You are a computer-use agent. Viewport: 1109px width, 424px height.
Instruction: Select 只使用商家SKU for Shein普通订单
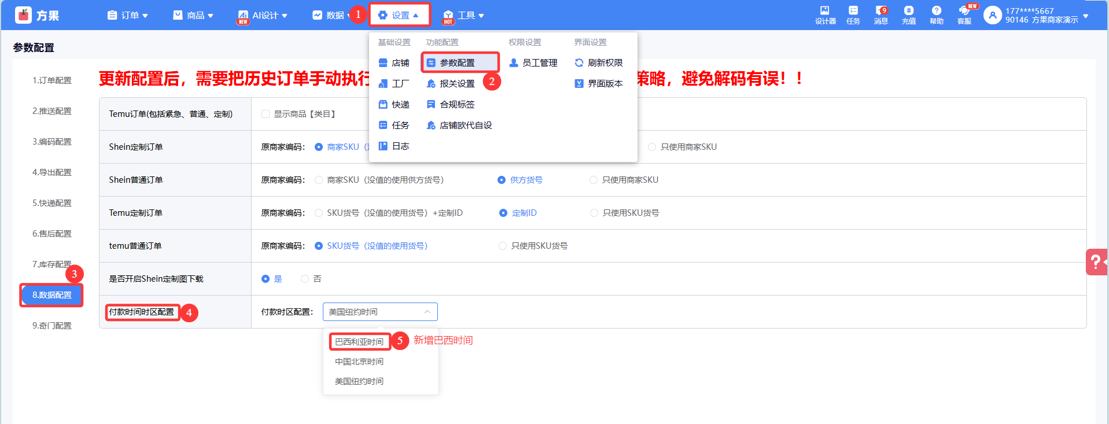[x=594, y=180]
